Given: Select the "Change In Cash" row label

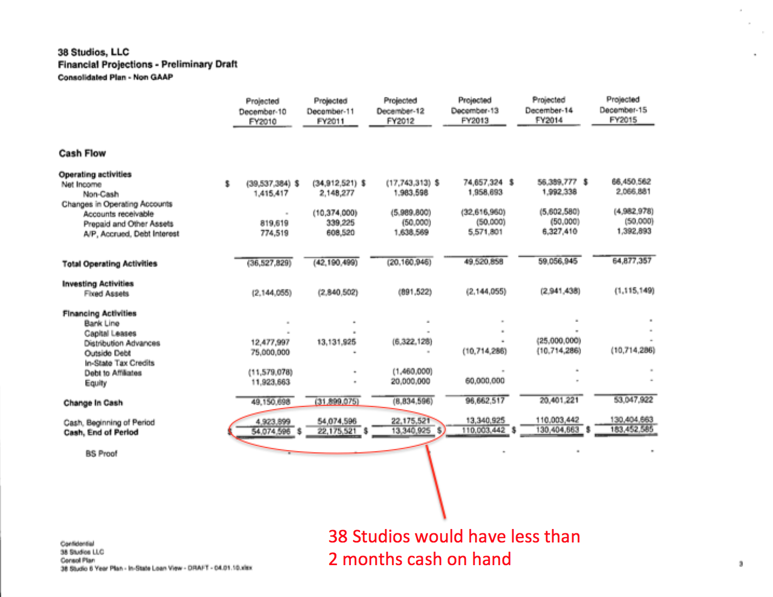Looking at the screenshot, I should pos(93,403).
